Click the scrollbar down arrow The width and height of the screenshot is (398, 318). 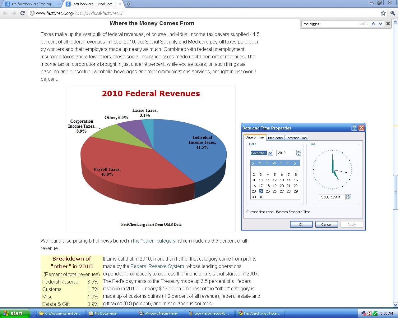click(x=396, y=305)
